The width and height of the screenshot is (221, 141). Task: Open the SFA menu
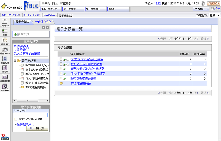pyautogui.click(x=118, y=9)
